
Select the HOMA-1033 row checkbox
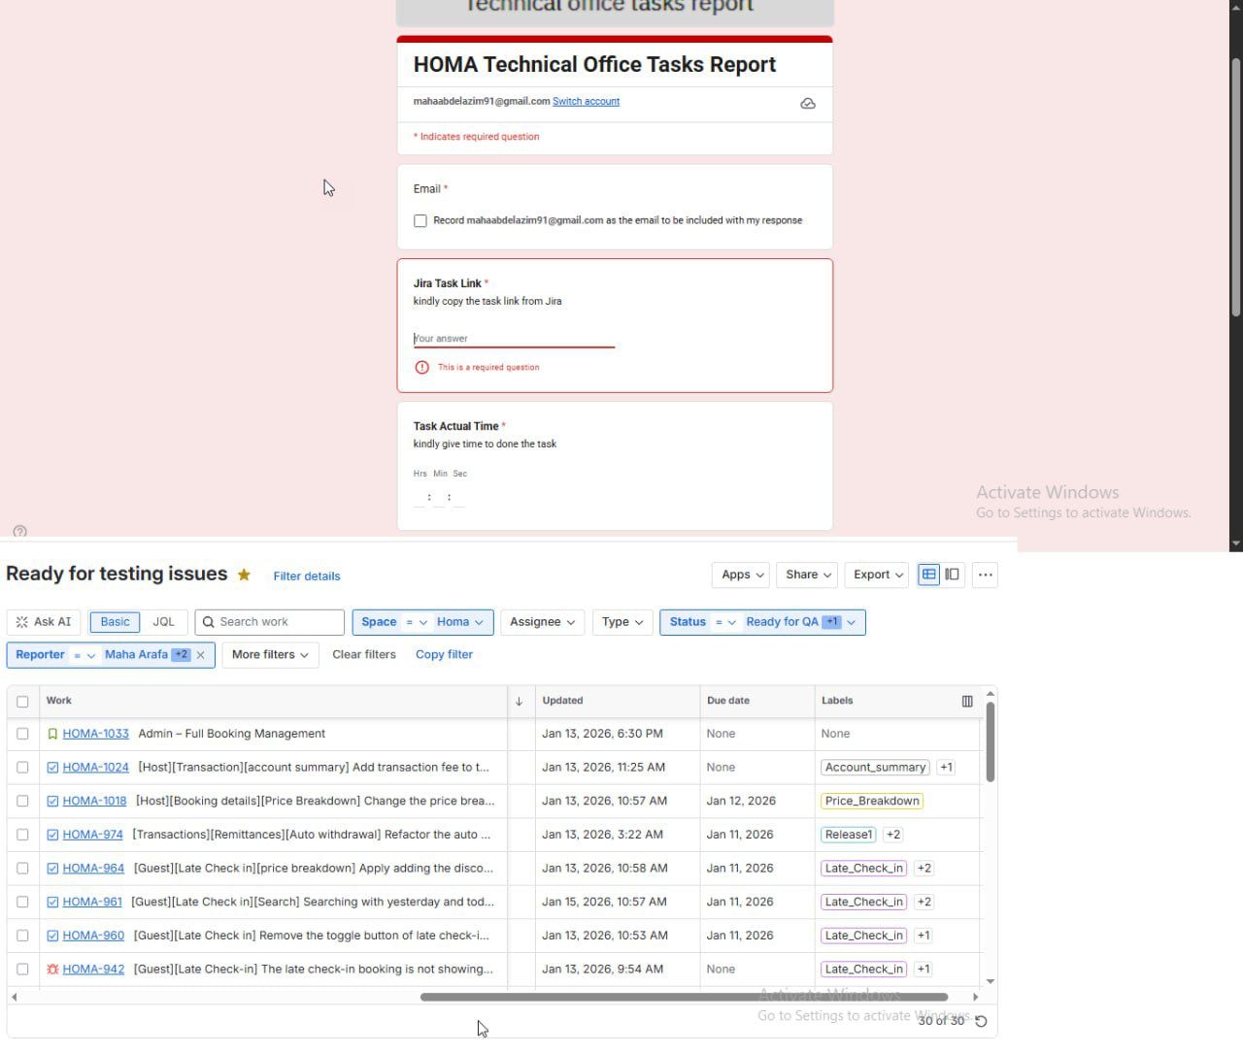click(22, 734)
